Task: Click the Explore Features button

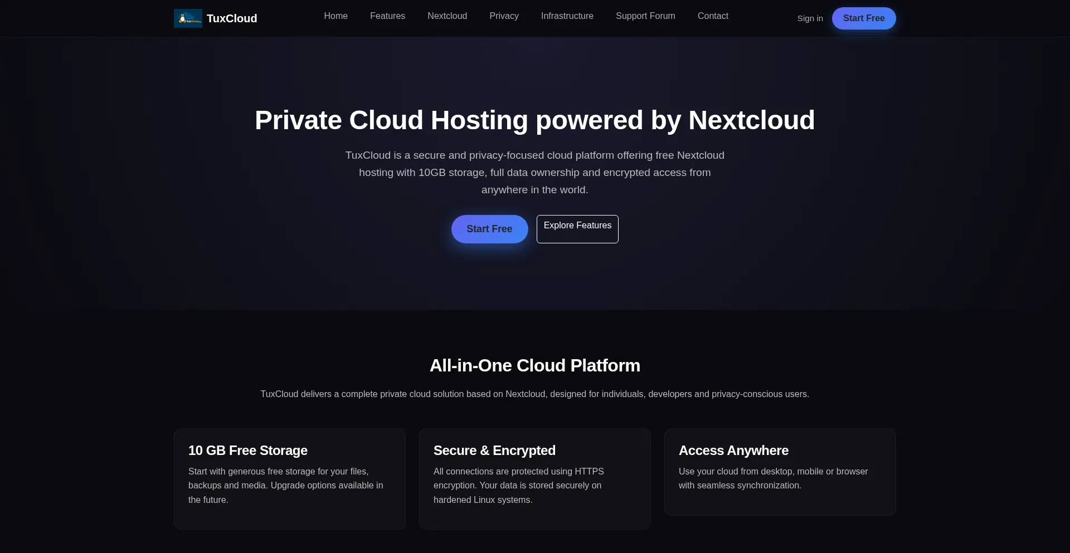Action: click(x=577, y=229)
